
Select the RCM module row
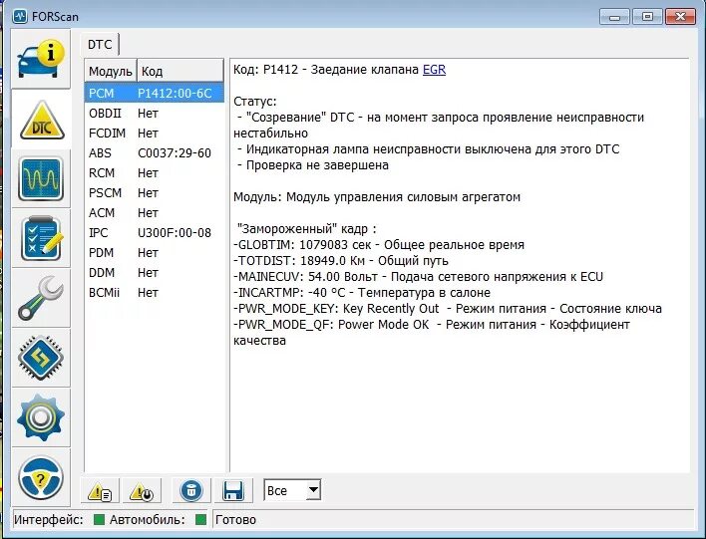point(154,172)
